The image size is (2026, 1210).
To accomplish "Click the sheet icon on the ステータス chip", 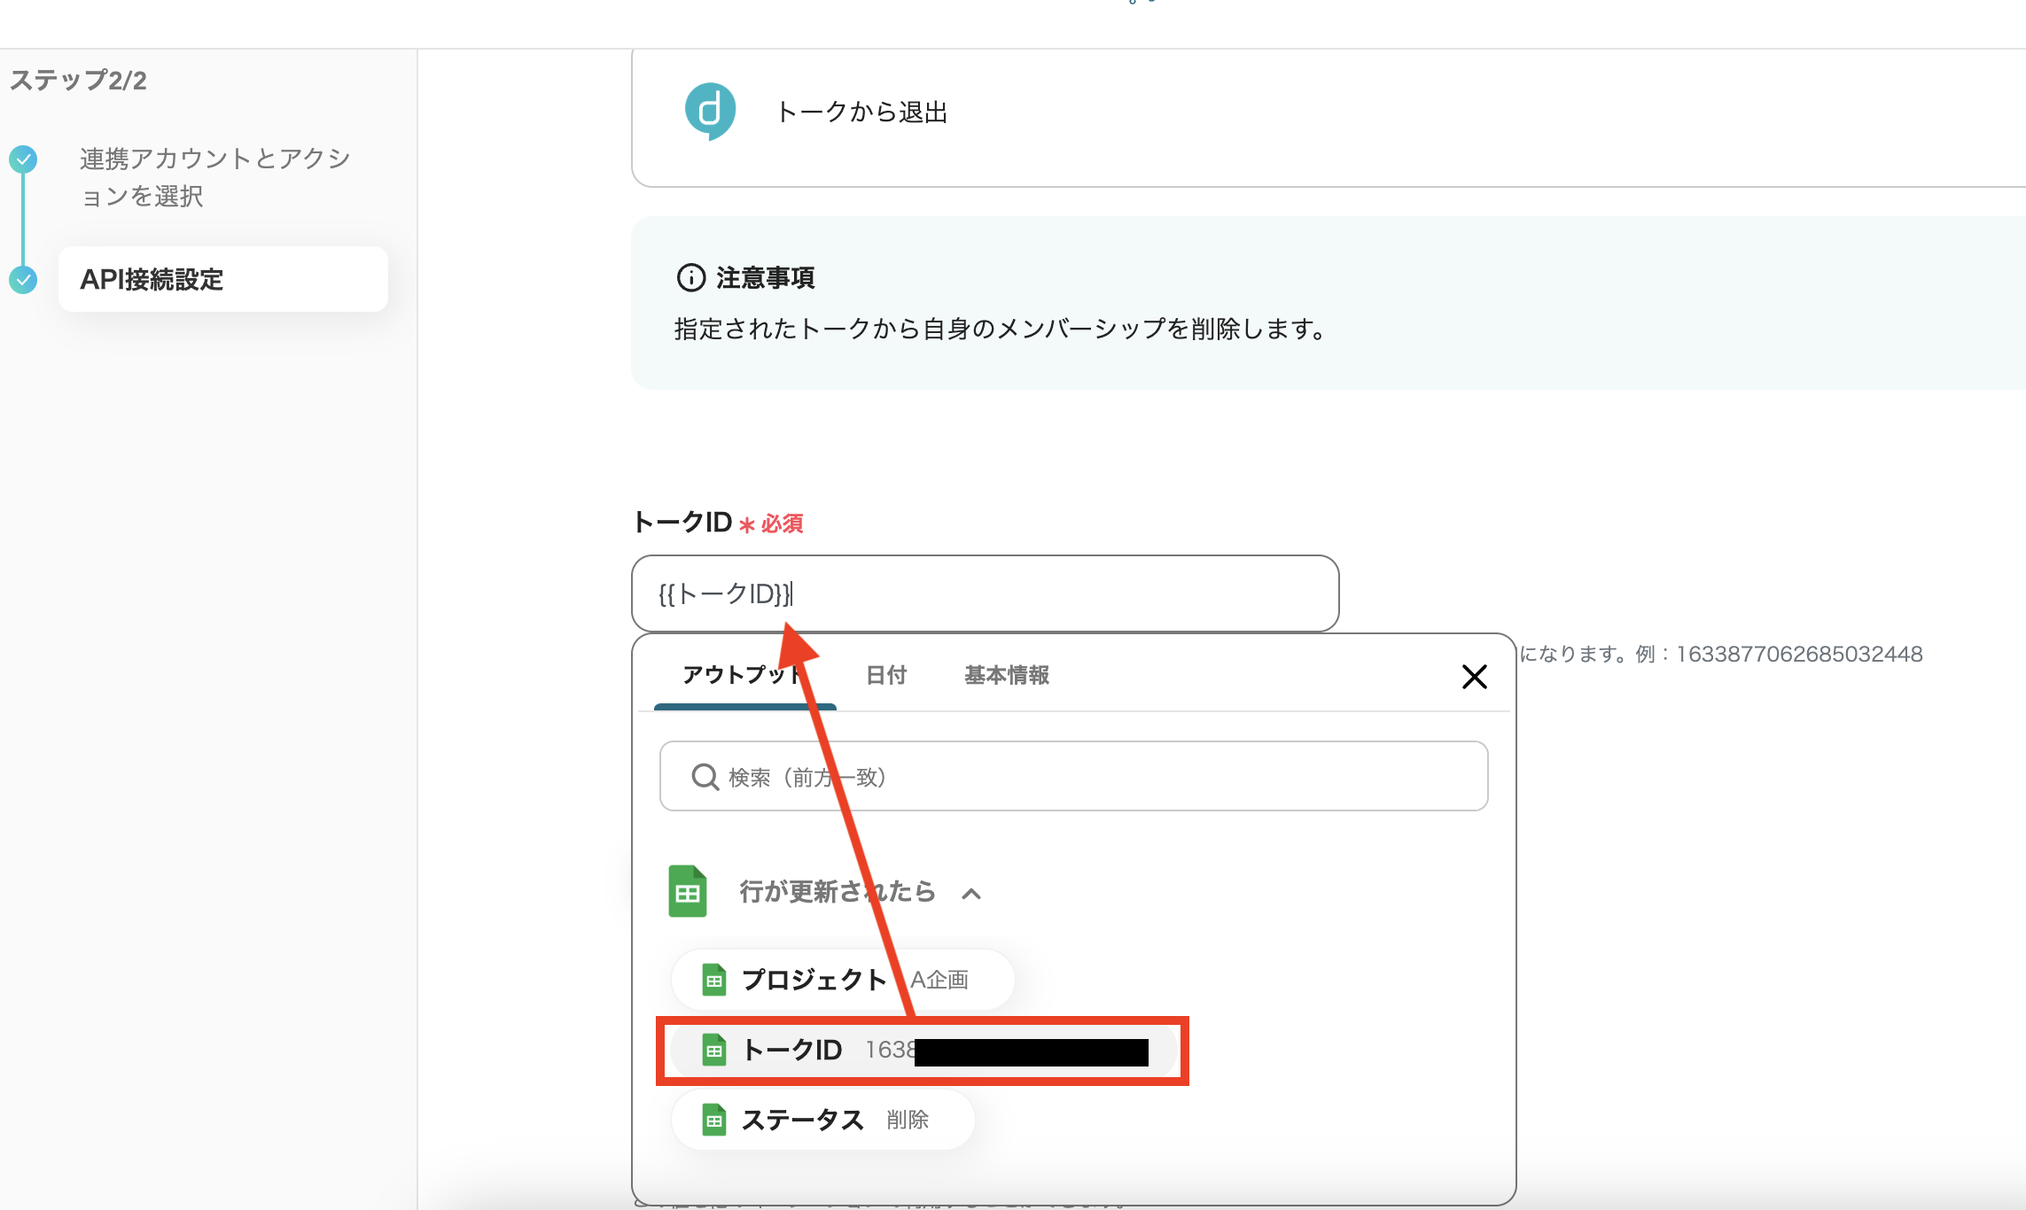I will pyautogui.click(x=714, y=1120).
